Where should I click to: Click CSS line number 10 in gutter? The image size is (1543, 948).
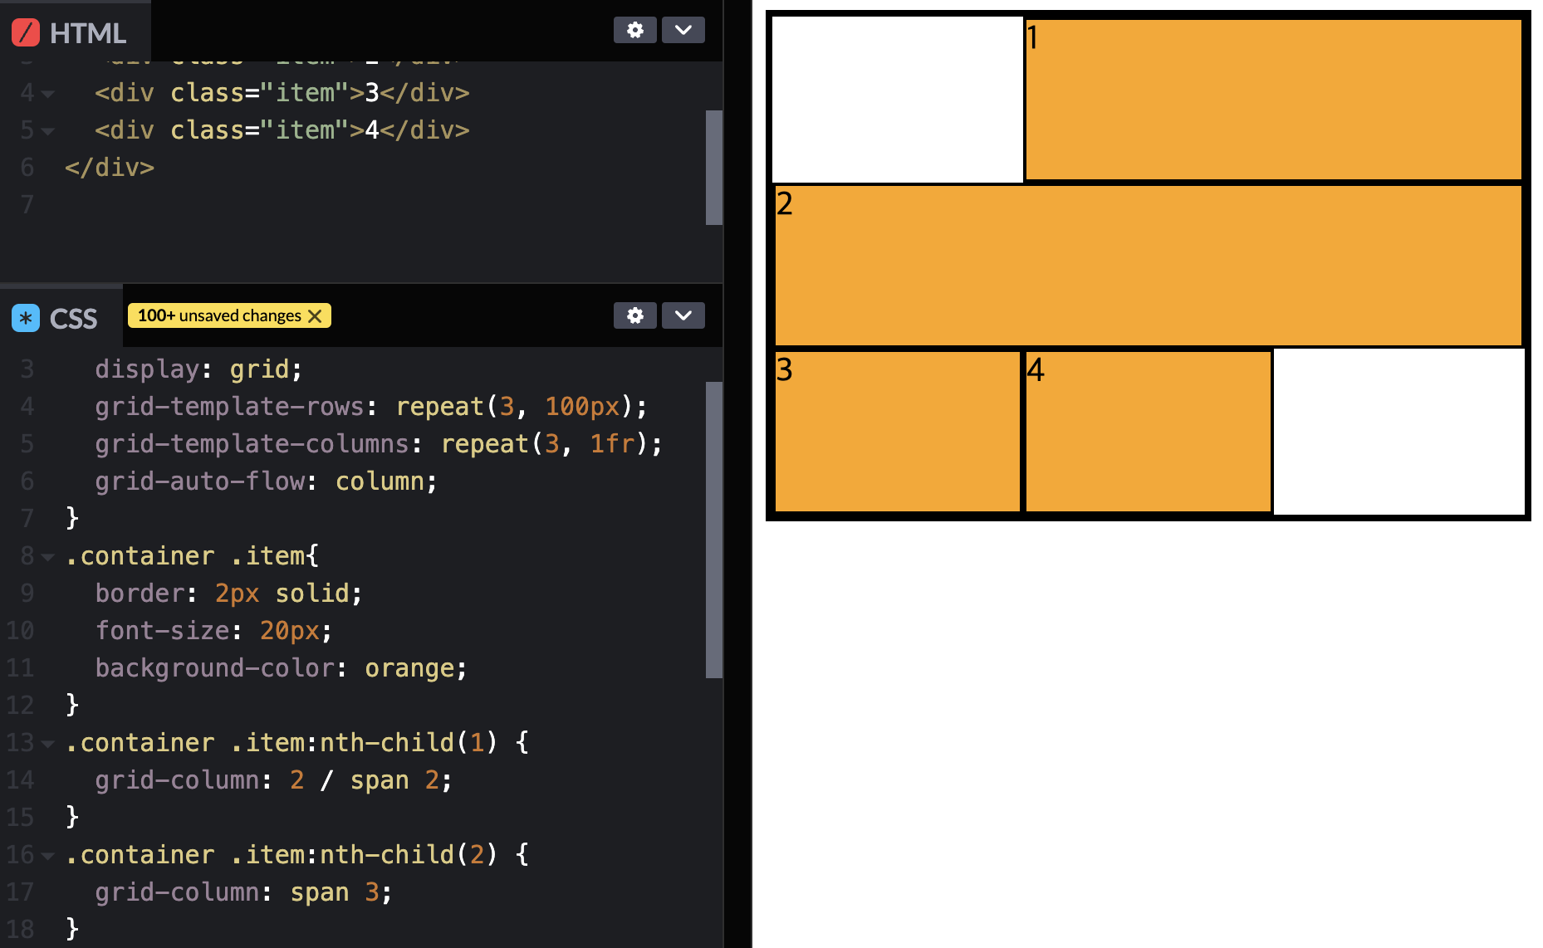tap(21, 631)
